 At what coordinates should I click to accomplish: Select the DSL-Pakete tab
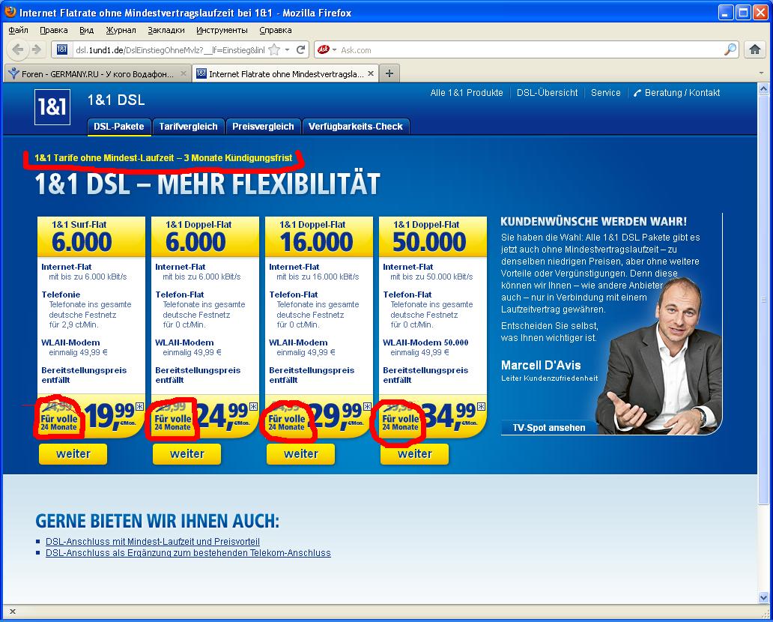point(119,127)
